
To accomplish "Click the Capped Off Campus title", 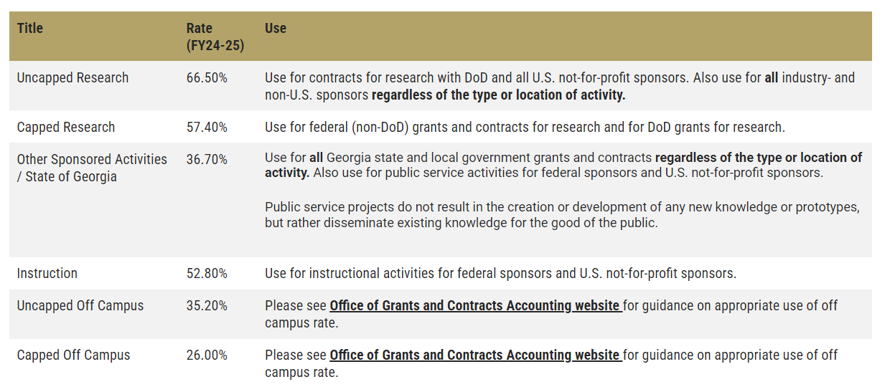I will click(x=73, y=355).
